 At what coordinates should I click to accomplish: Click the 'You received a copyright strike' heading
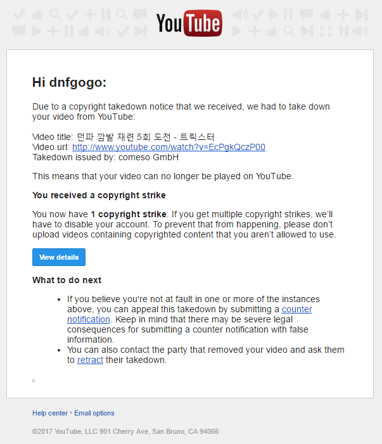point(99,195)
